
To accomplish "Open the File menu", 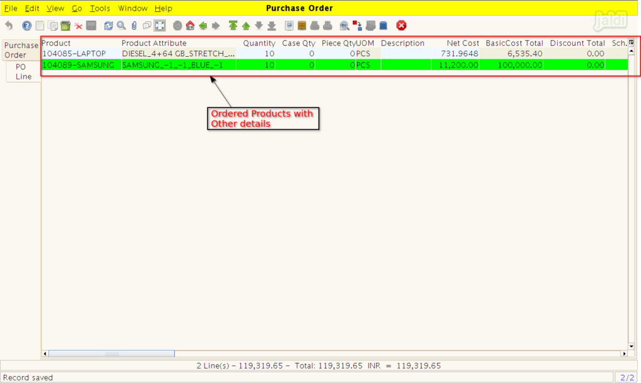I will click(11, 8).
